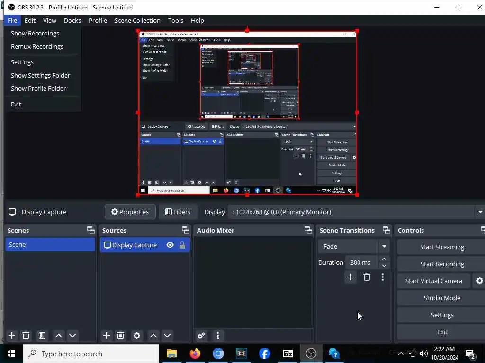Undock the Audio Mixer panel
Screen dimensions: 485x363
308,230
